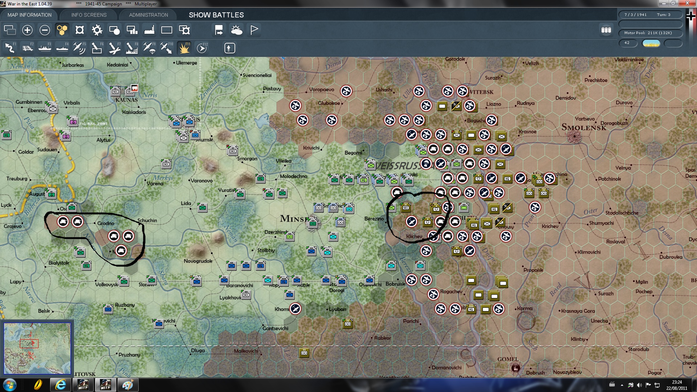Image resolution: width=697 pixels, height=392 pixels.
Task: Select the blue unit counter above Ruzhany
Action: coord(108,309)
